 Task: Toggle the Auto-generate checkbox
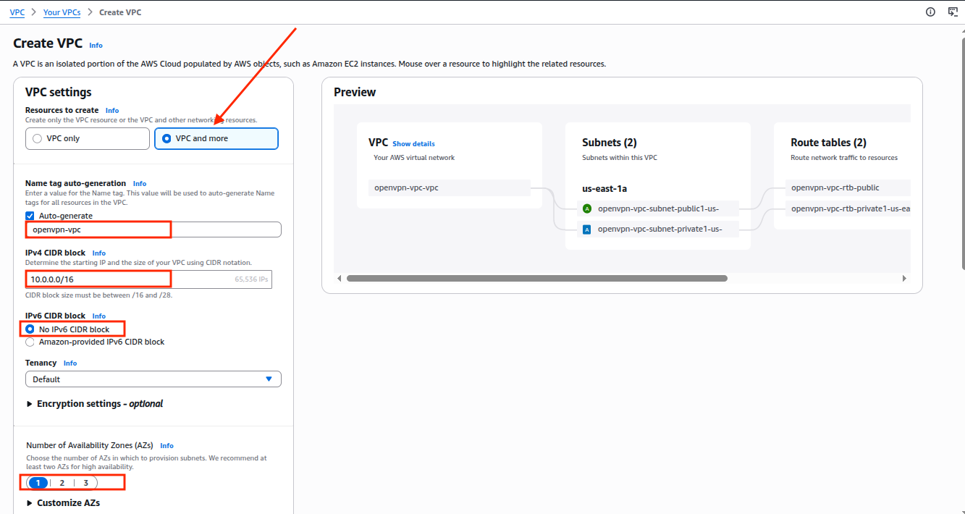(x=30, y=216)
